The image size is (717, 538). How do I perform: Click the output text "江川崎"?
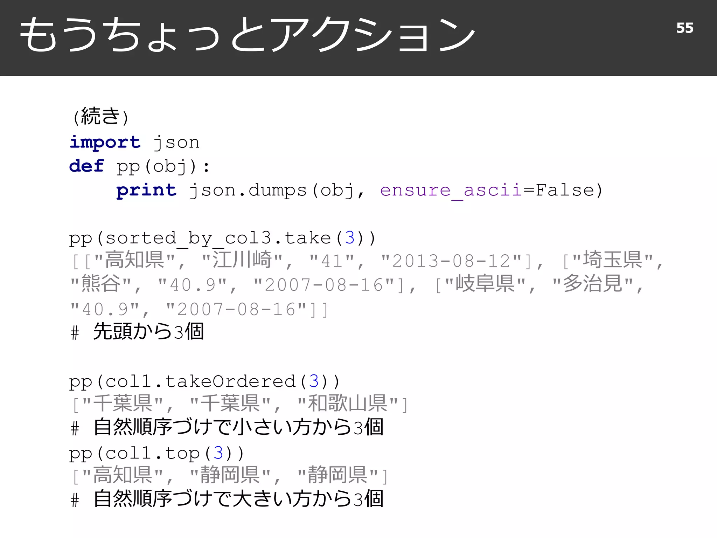coord(242,260)
